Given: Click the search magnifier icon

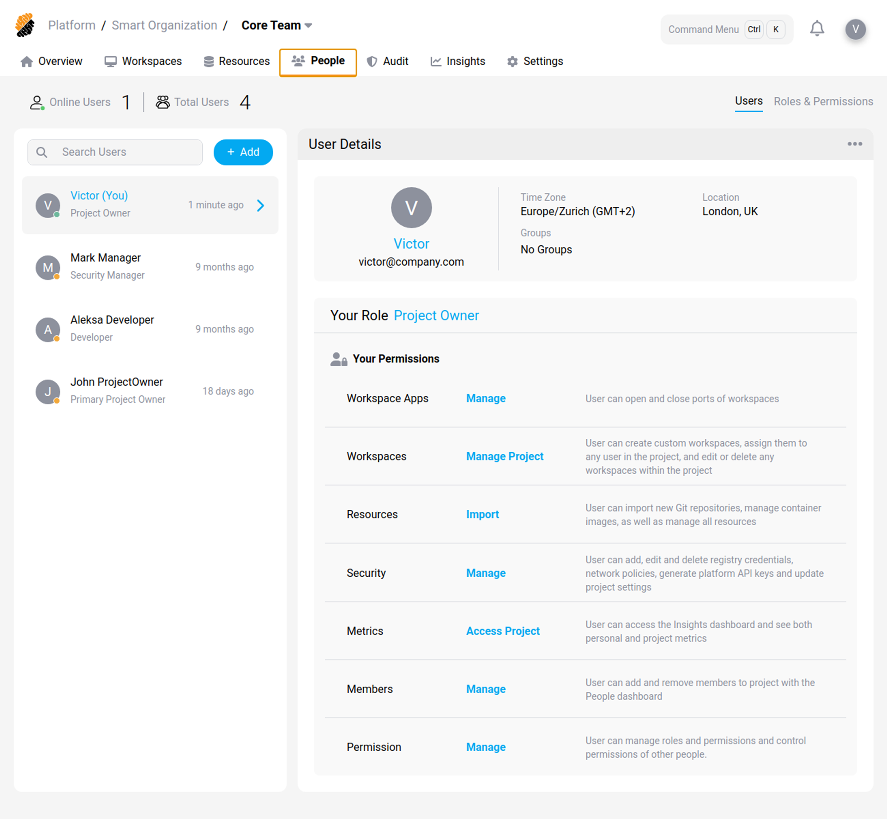Looking at the screenshot, I should (42, 152).
